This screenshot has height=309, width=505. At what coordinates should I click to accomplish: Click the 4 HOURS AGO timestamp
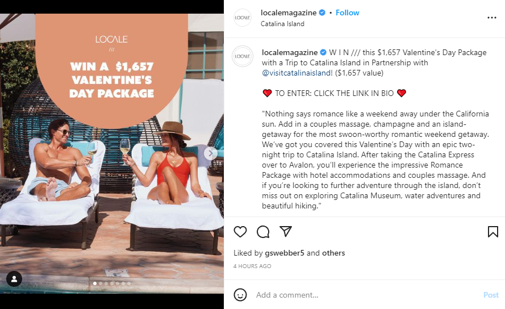(252, 266)
